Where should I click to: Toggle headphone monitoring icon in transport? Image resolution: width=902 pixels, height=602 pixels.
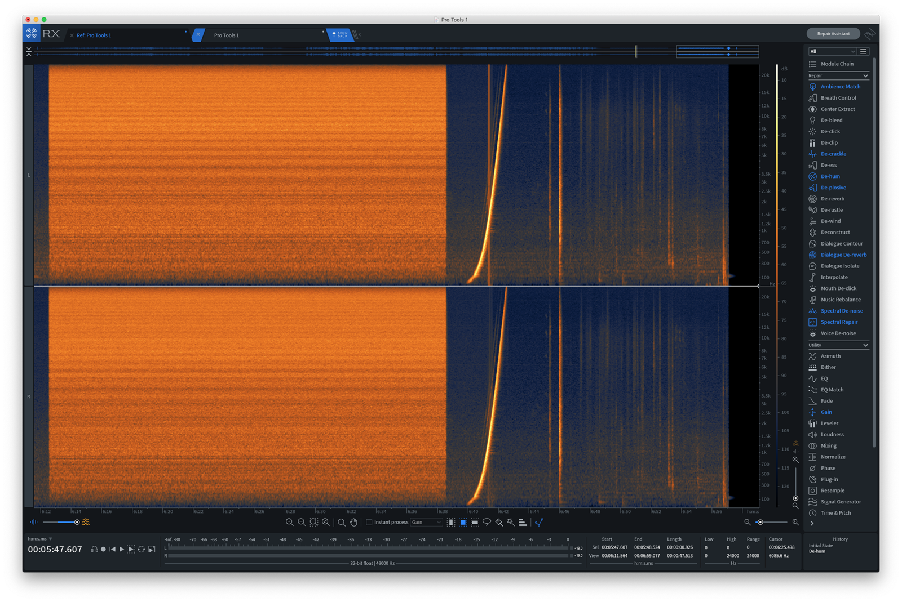(x=94, y=549)
